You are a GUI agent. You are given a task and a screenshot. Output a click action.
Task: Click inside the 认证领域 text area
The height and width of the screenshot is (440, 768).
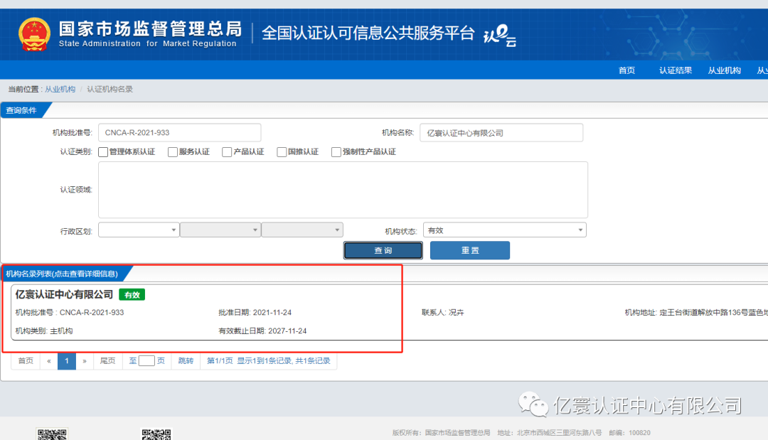[343, 190]
